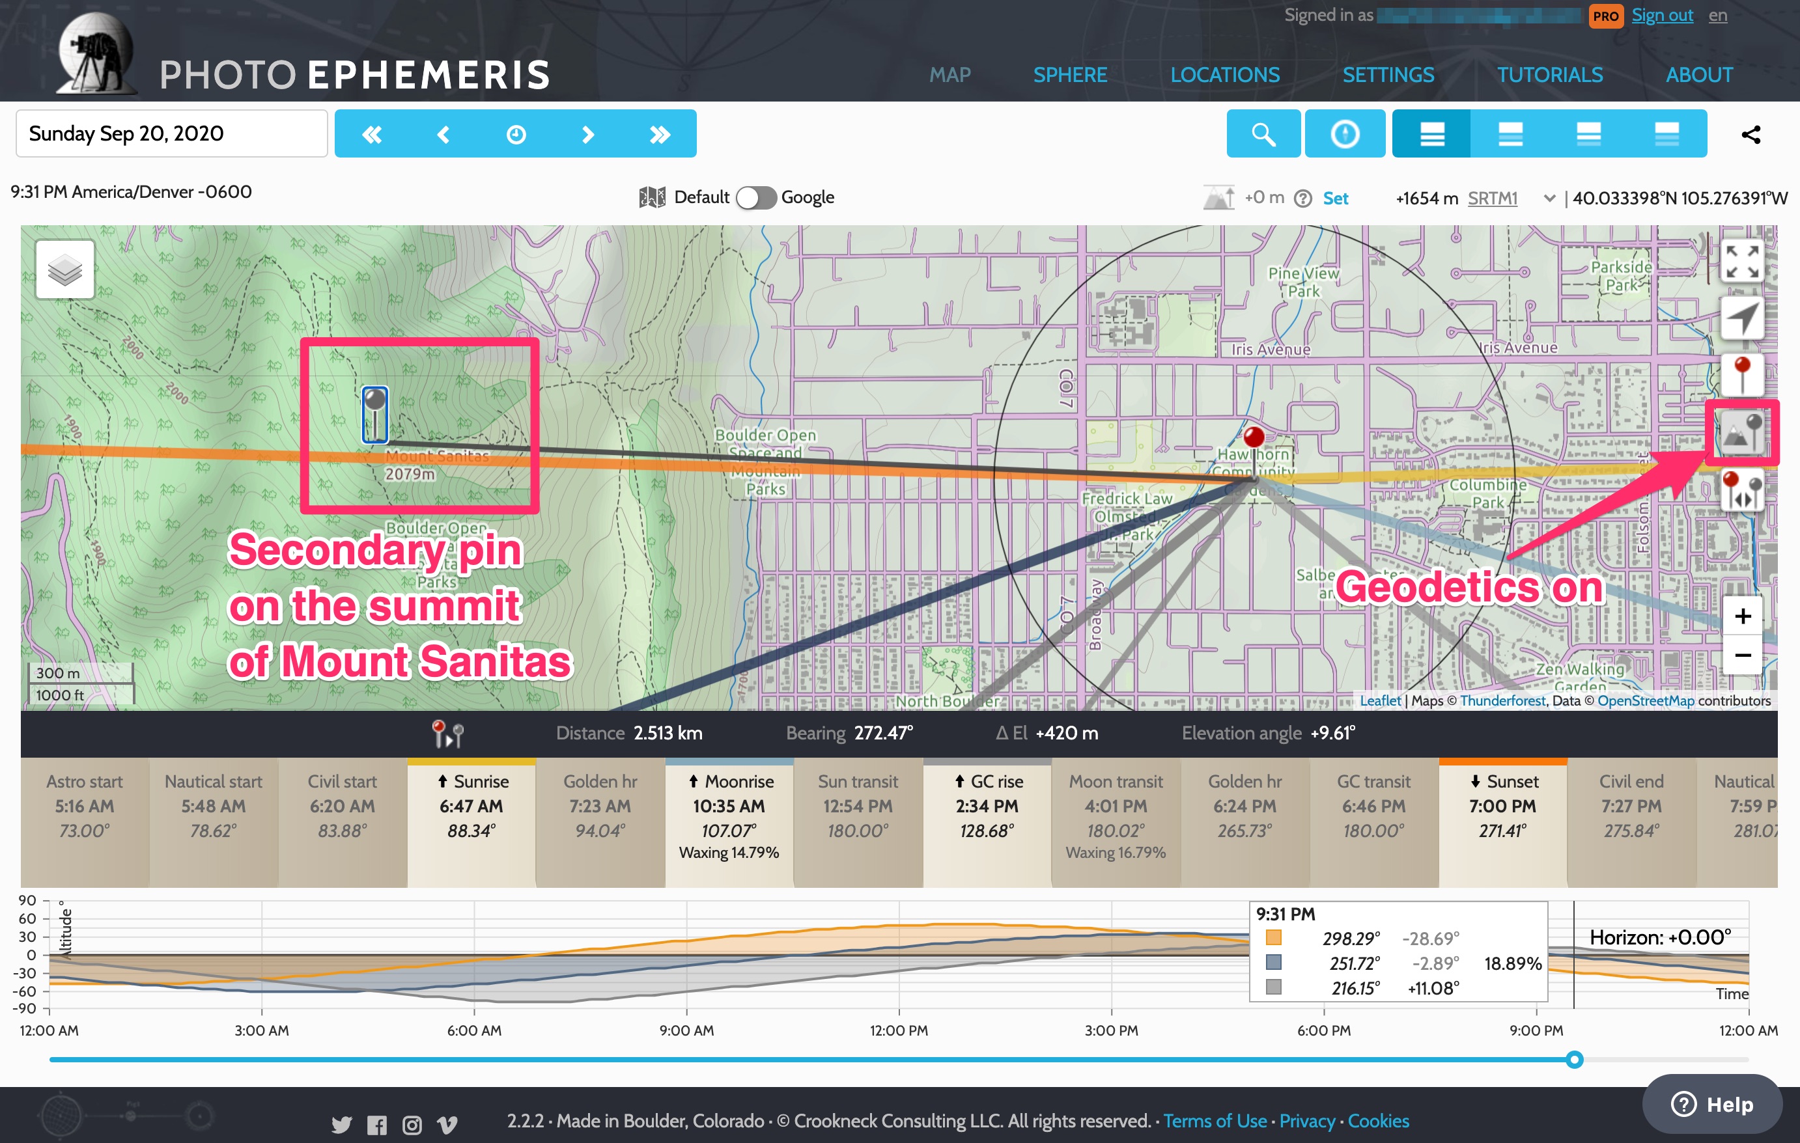Click the back-one-week double chevron button
Viewport: 1800px width, 1143px height.
pos(371,133)
